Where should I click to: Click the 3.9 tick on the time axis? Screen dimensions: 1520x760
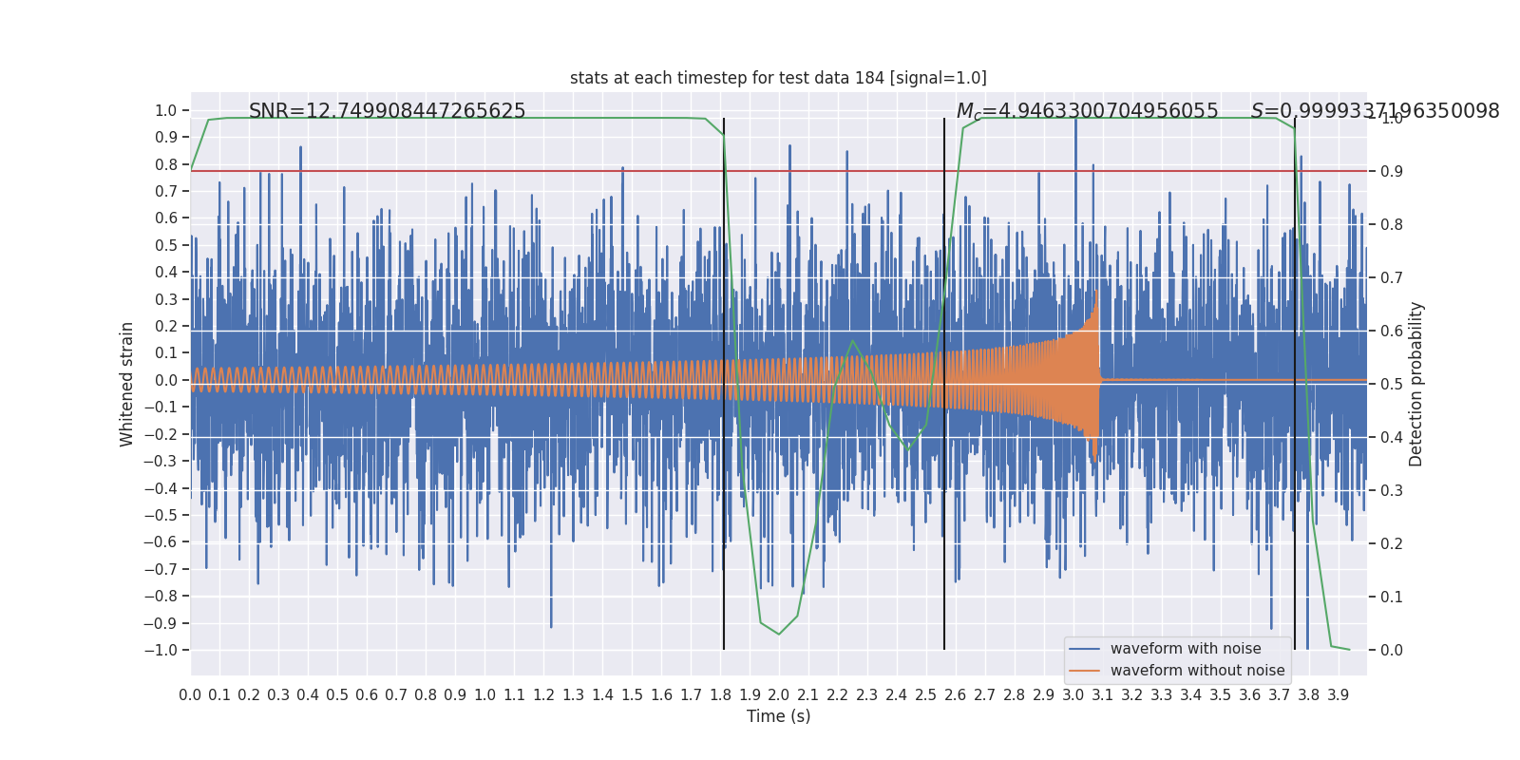point(1338,695)
